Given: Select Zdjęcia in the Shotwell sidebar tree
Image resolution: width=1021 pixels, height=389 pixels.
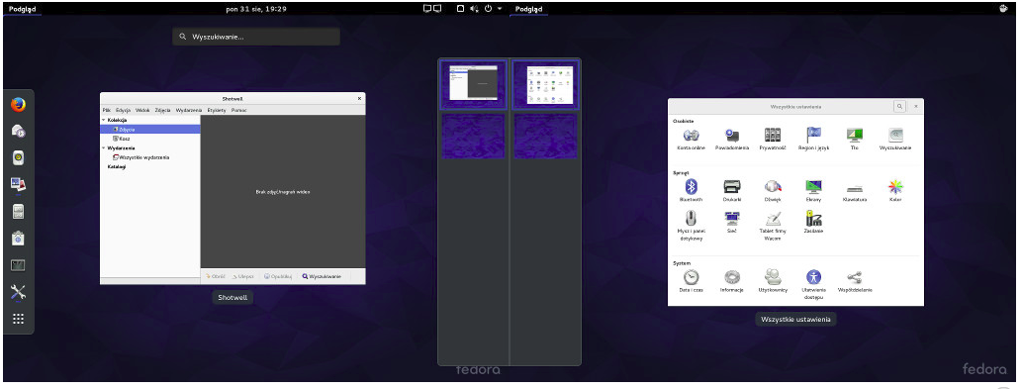Looking at the screenshot, I should [149, 129].
